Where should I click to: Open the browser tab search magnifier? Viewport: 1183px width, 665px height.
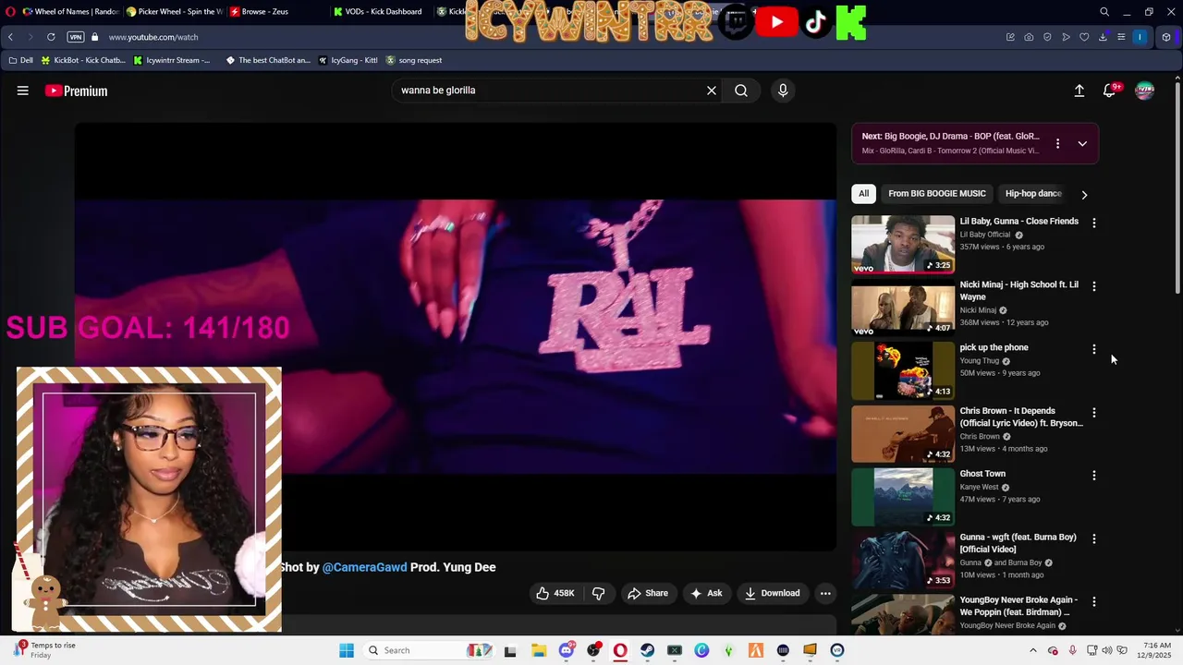(x=1104, y=12)
